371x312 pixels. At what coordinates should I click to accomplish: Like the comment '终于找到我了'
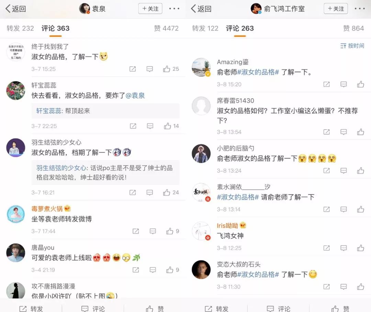171,69
